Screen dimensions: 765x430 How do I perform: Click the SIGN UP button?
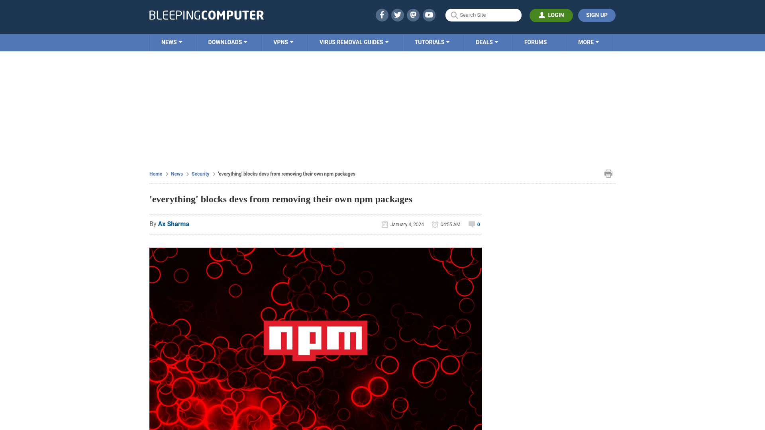tap(596, 15)
